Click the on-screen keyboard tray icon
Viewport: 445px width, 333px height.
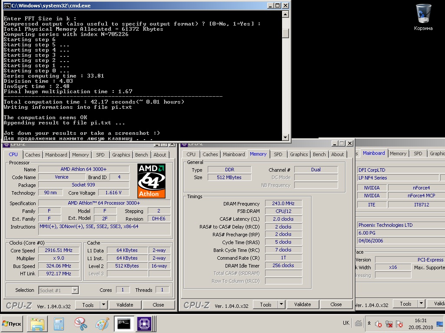[359, 323]
